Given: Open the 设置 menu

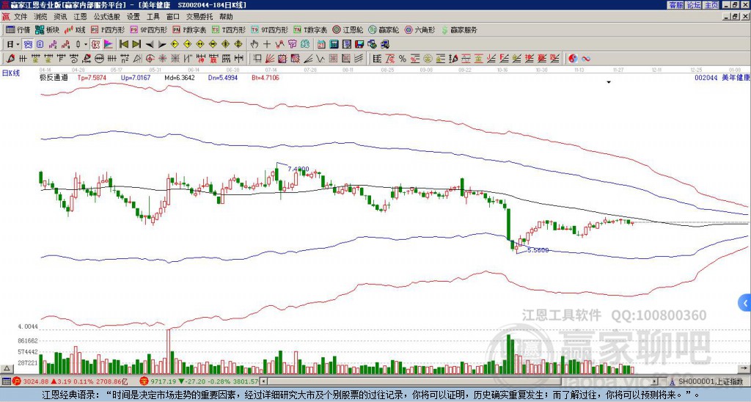Looking at the screenshot, I should (x=133, y=17).
